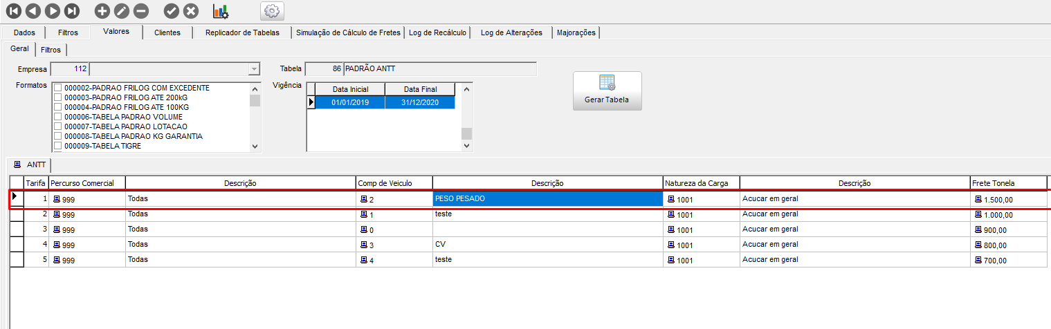
Task: Click the lookup icon beside frete 1.000,00
Action: 978,214
